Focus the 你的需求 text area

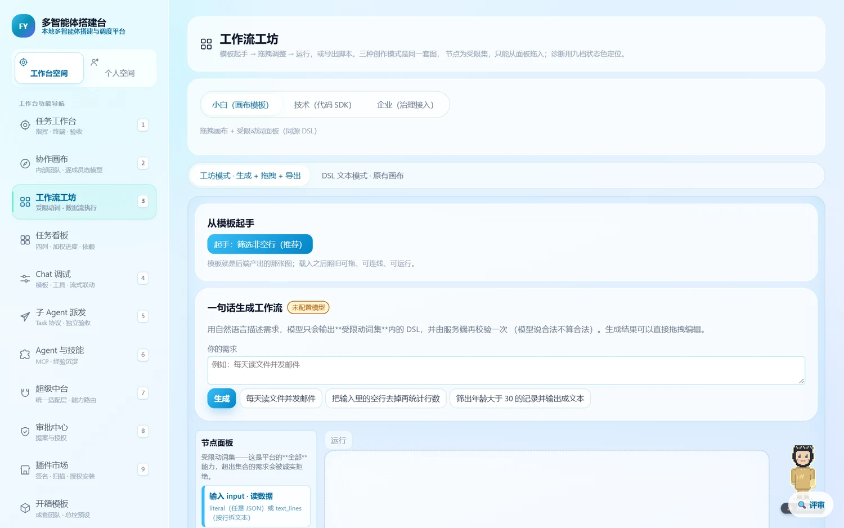[506, 370]
